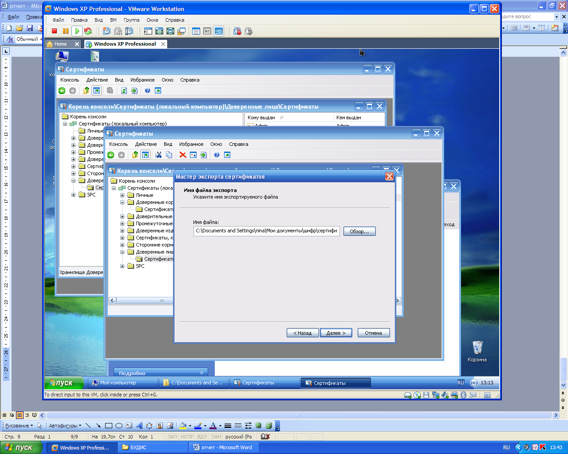This screenshot has height=454, width=568.
Task: Toggle ЗАМ overtype indicator in Word status bar
Action: 216,437
